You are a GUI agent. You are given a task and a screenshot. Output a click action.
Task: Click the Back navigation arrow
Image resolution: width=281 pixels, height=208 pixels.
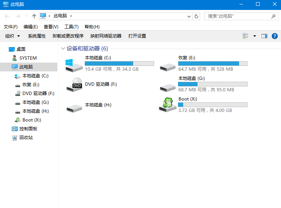pos(7,16)
